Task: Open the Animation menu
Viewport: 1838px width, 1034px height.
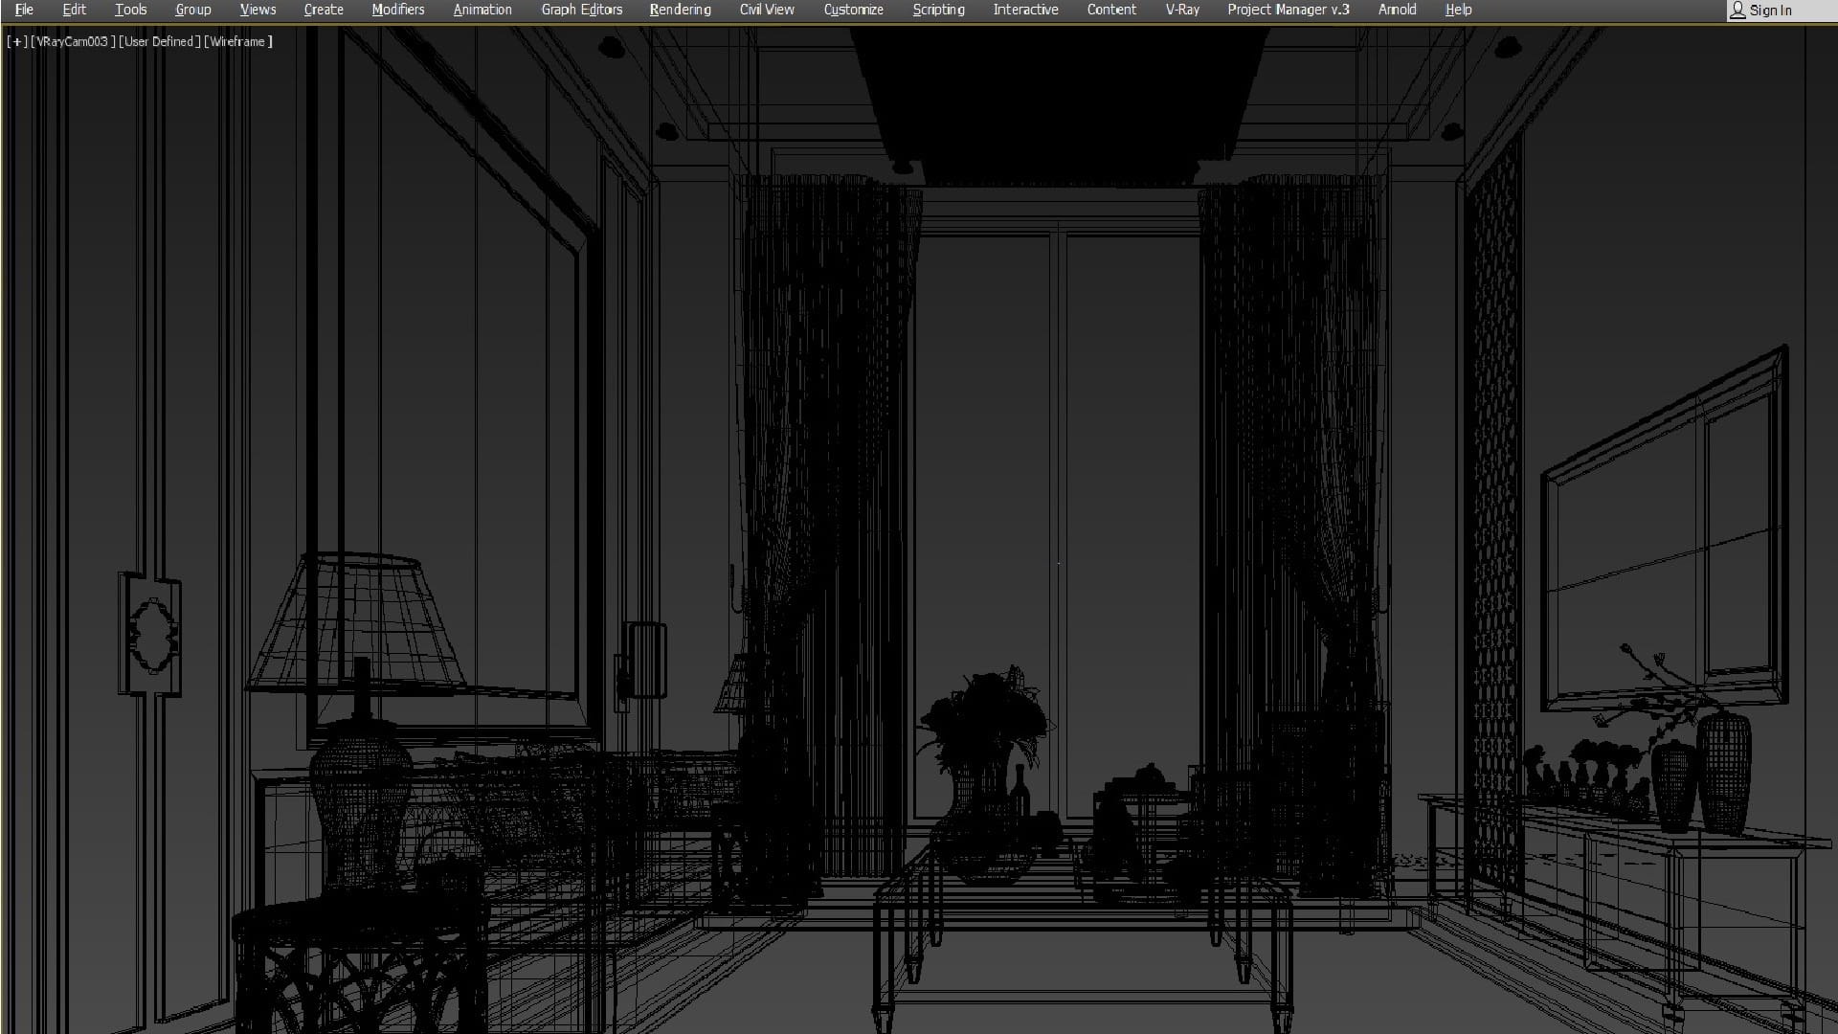Action: [x=482, y=10]
